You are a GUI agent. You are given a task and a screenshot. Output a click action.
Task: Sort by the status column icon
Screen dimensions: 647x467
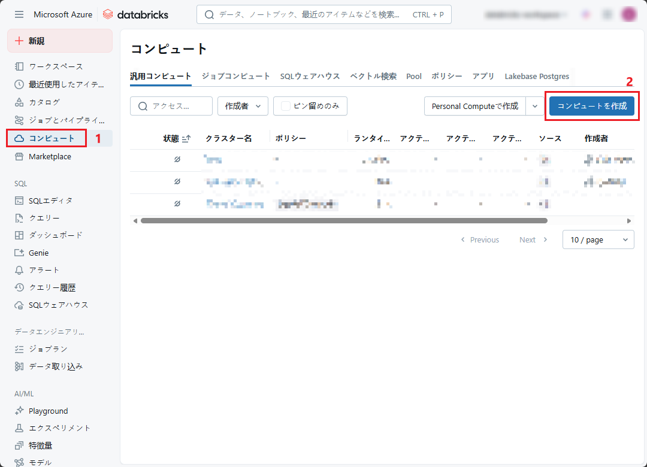coord(186,138)
